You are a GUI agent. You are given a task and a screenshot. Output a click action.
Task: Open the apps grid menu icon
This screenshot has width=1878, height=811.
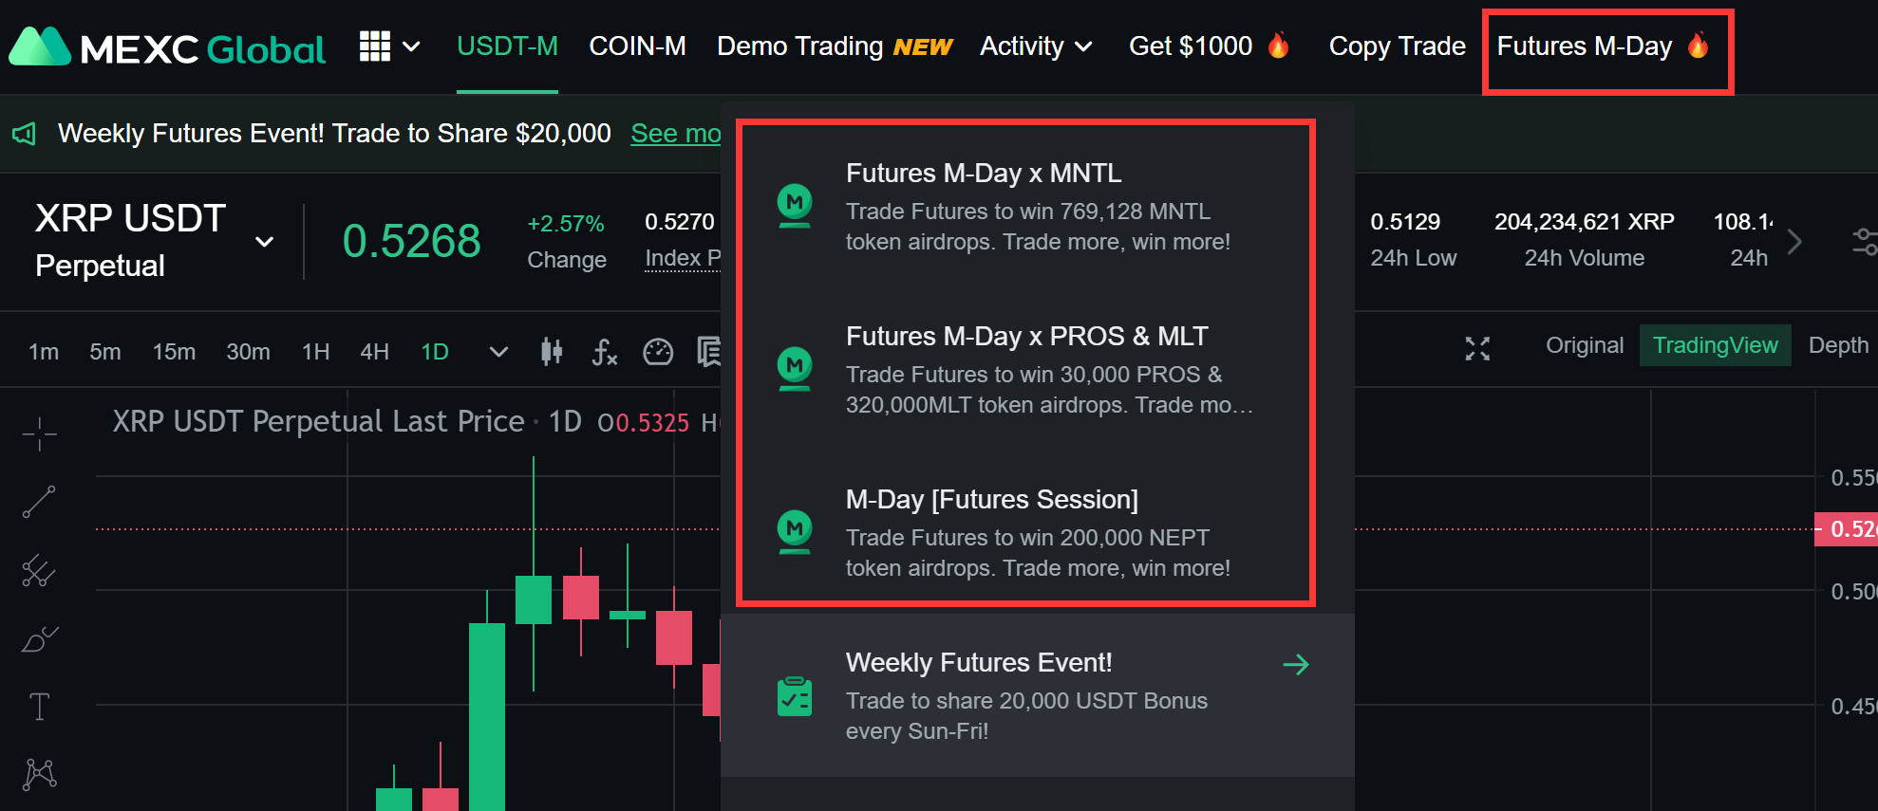tap(375, 46)
